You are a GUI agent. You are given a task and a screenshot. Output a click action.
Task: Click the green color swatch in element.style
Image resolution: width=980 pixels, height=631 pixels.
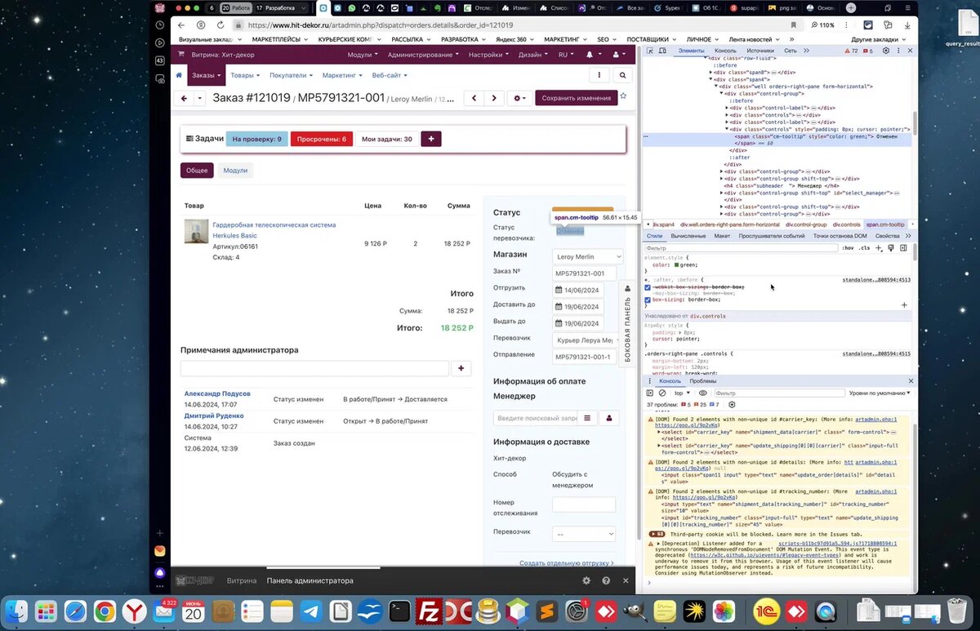pyautogui.click(x=677, y=264)
